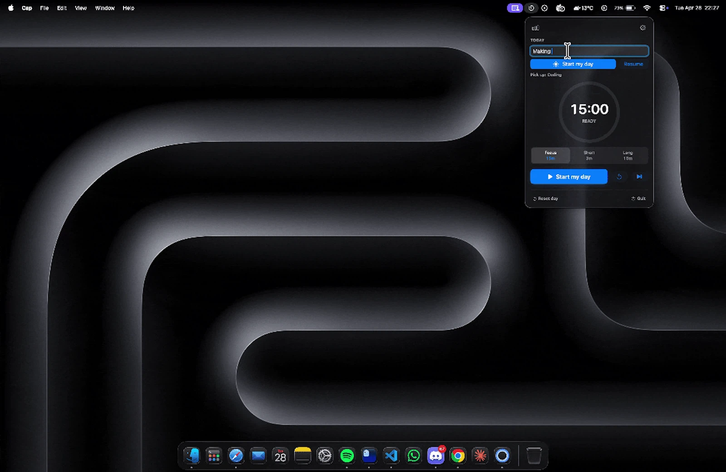Open the orange starburst app in dock
This screenshot has height=472, width=726.
pos(480,455)
